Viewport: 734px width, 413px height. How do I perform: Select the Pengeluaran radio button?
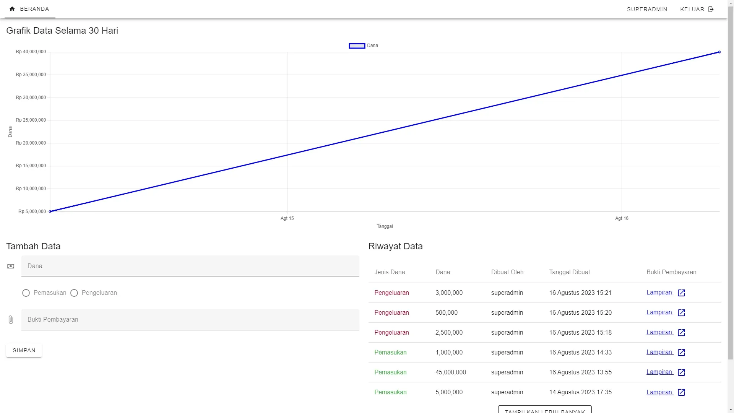[74, 293]
